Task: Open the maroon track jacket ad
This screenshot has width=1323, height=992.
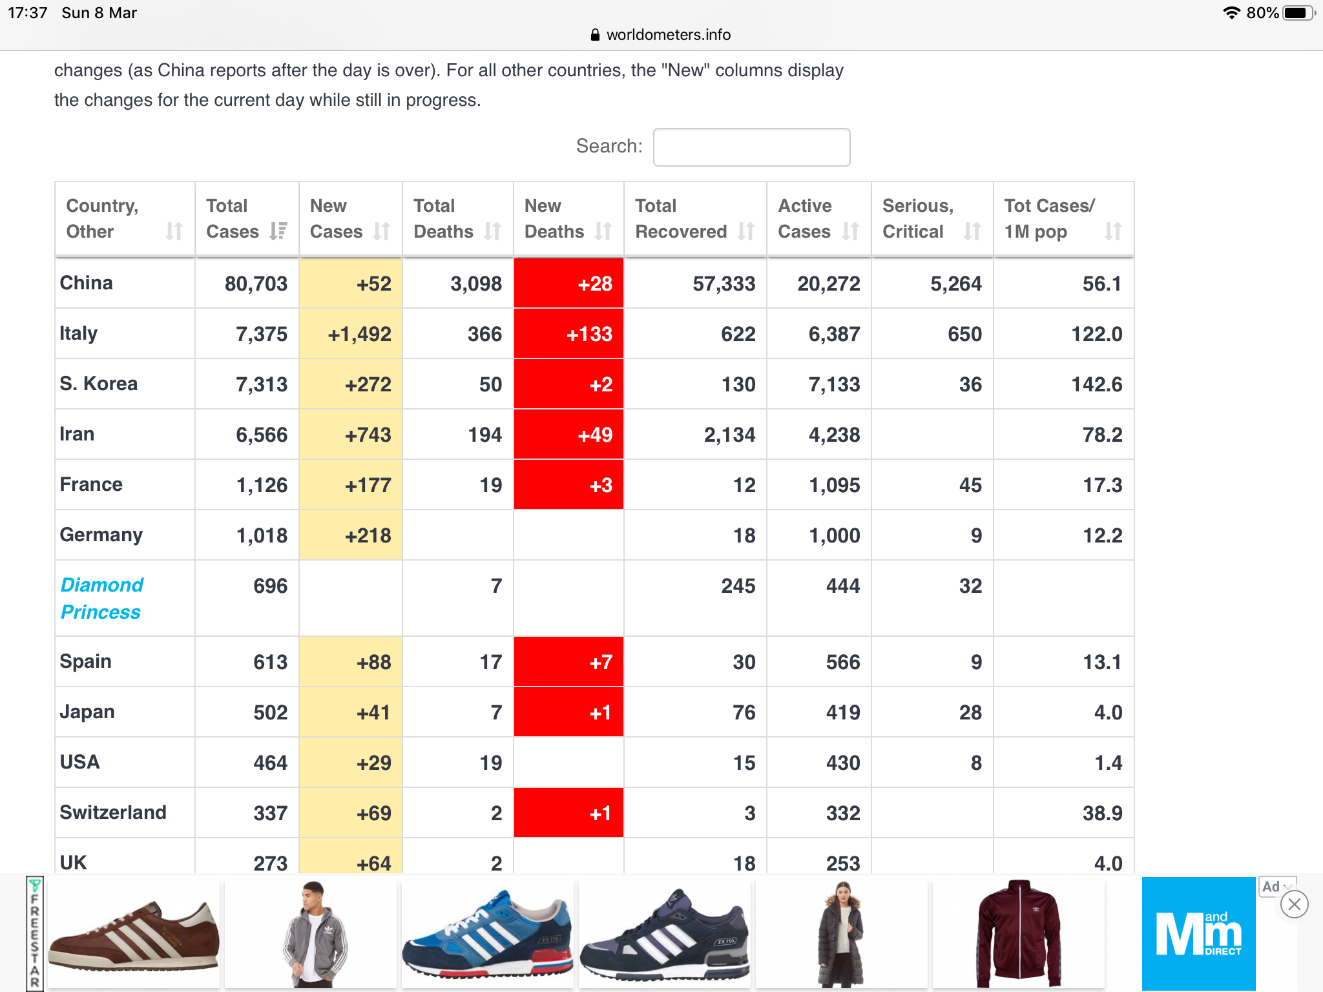Action: pyautogui.click(x=1019, y=935)
